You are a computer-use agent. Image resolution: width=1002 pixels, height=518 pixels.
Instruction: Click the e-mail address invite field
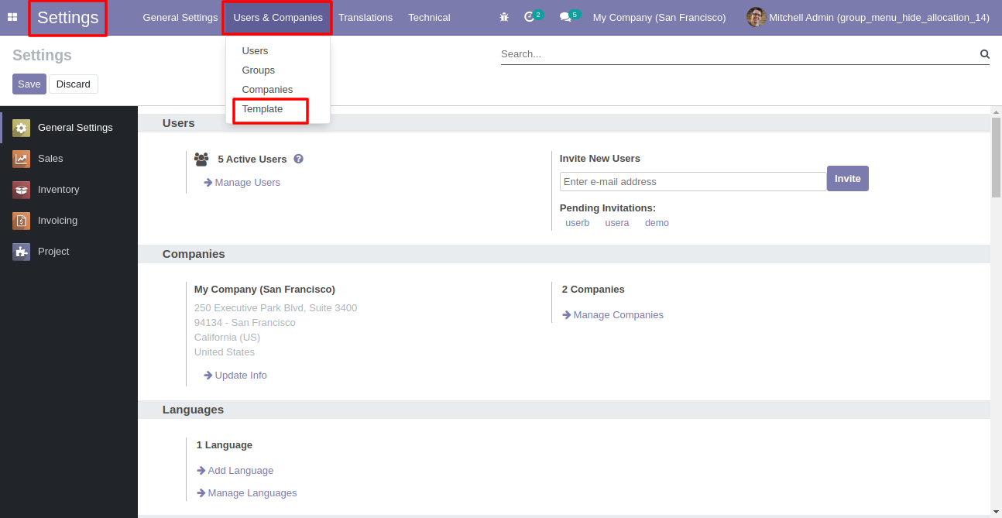693,182
